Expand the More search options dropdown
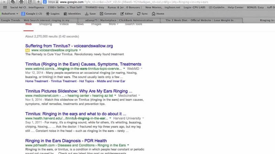Screen dimensions: 275x154 click(x=113, y=24)
